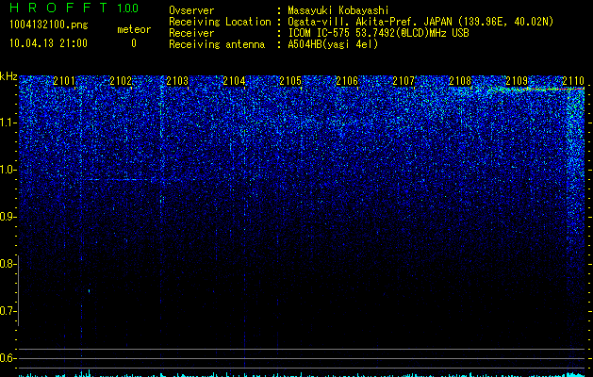Click the date stamp 10.04.13 21:00

[48, 43]
